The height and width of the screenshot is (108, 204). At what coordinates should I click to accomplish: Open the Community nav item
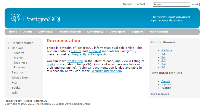pyautogui.click(x=95, y=32)
